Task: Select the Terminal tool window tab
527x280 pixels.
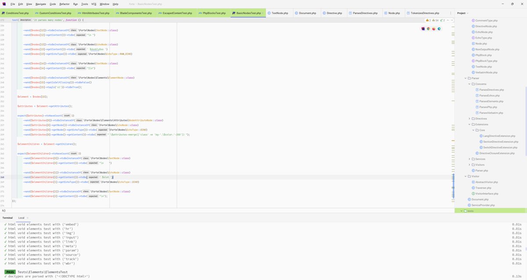Action: tap(7, 218)
